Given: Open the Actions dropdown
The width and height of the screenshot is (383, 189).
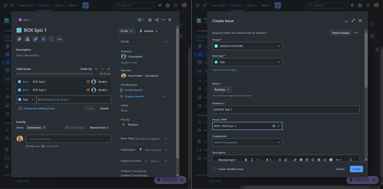Looking at the screenshot, I should click(x=148, y=31).
